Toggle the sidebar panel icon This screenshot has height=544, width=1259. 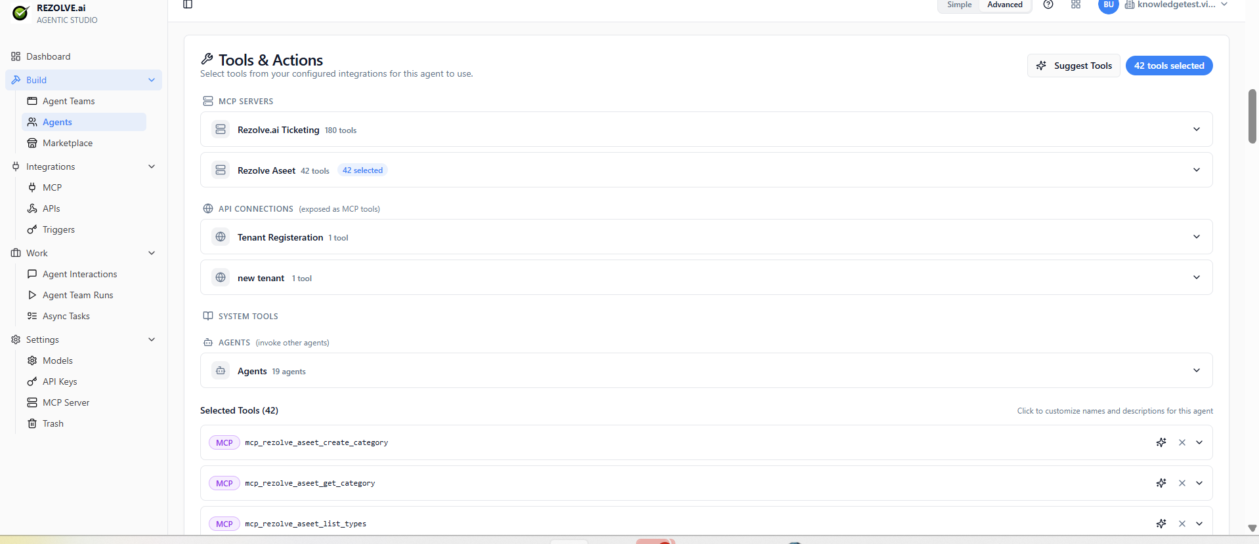point(188,5)
